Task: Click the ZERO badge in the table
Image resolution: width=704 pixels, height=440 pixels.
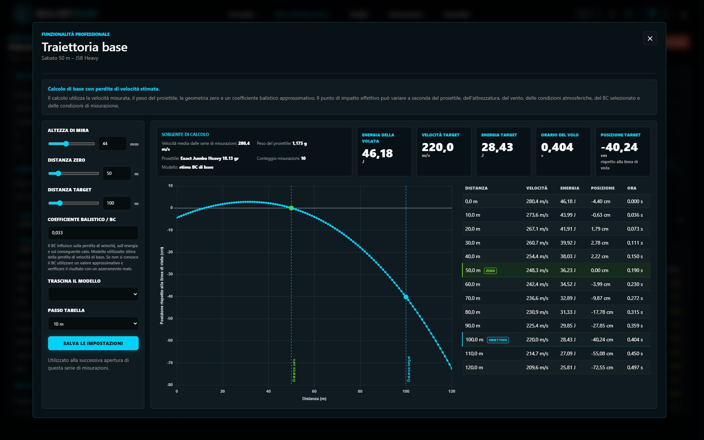Action: click(x=490, y=271)
